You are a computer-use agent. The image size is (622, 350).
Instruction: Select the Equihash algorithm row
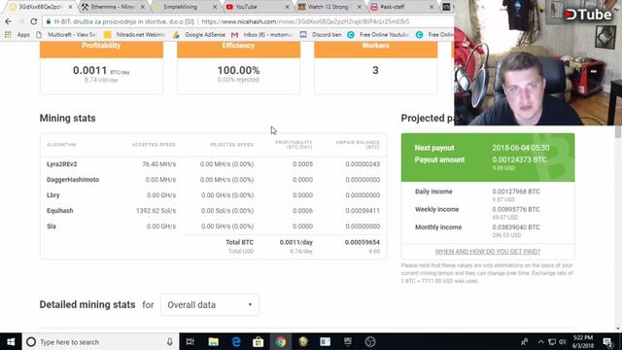[214, 210]
